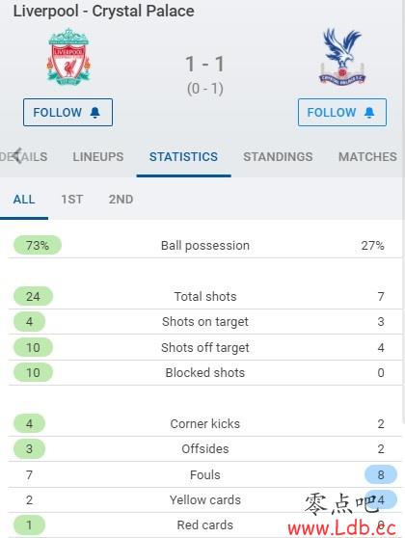Click the left arrow over the tab bar
This screenshot has height=538, width=405.
pos(18,156)
